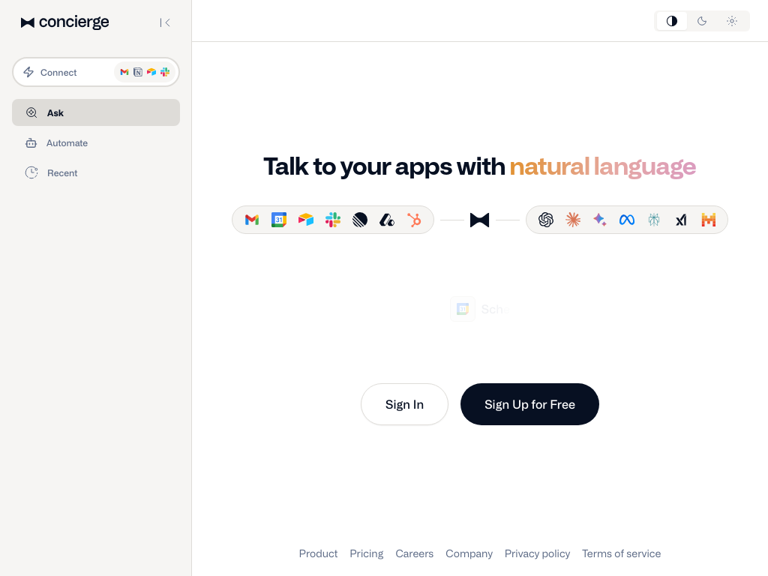Click the Gmail icon in Connect pill
Screen dimensions: 768x576
tap(124, 72)
